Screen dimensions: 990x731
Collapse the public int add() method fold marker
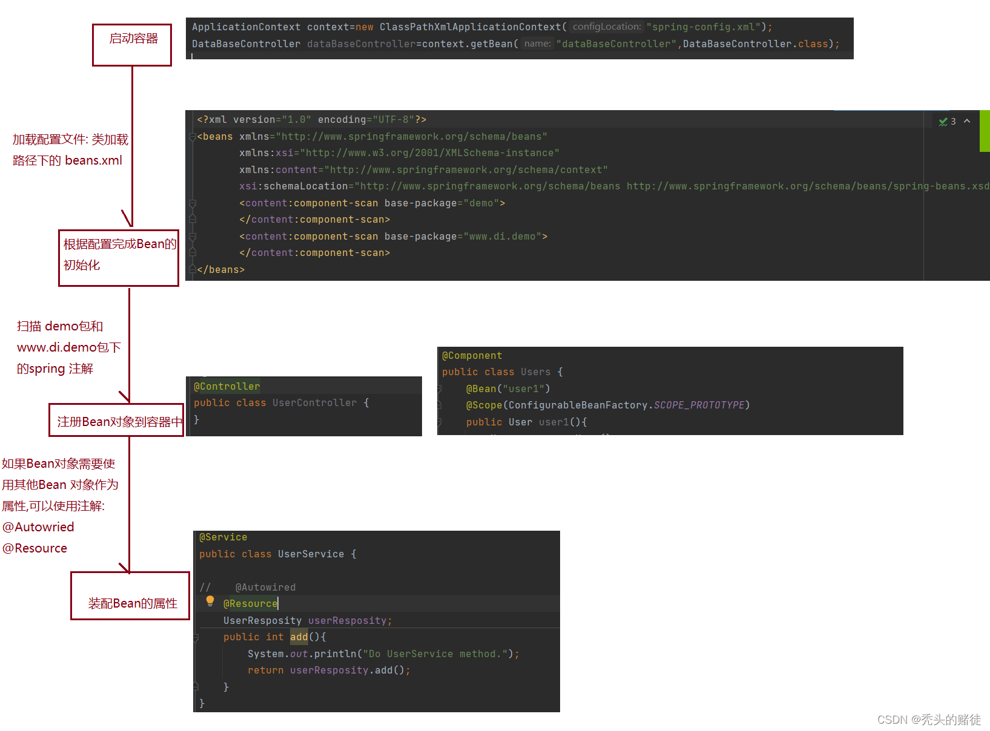tap(196, 637)
